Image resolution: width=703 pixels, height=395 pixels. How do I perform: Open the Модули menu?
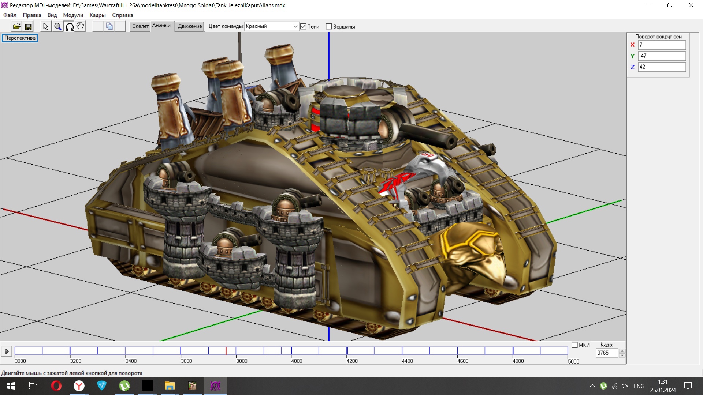point(73,15)
